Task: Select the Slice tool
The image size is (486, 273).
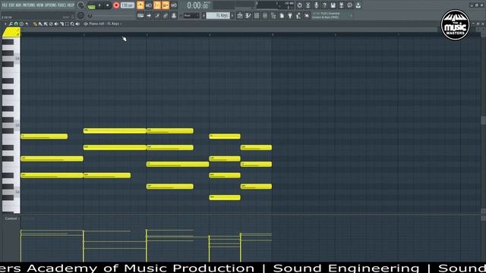Action: tap(62, 24)
